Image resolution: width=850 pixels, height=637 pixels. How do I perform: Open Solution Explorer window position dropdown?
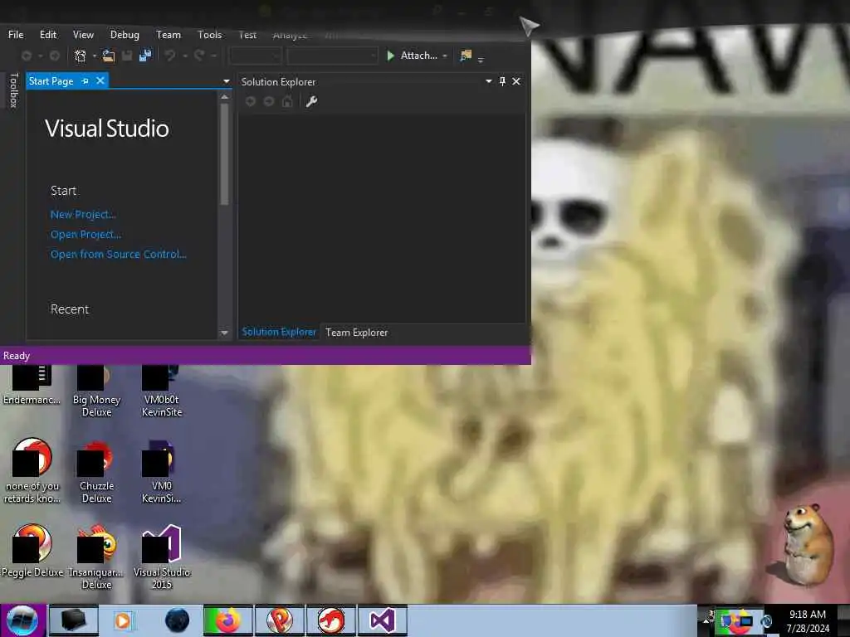(488, 81)
